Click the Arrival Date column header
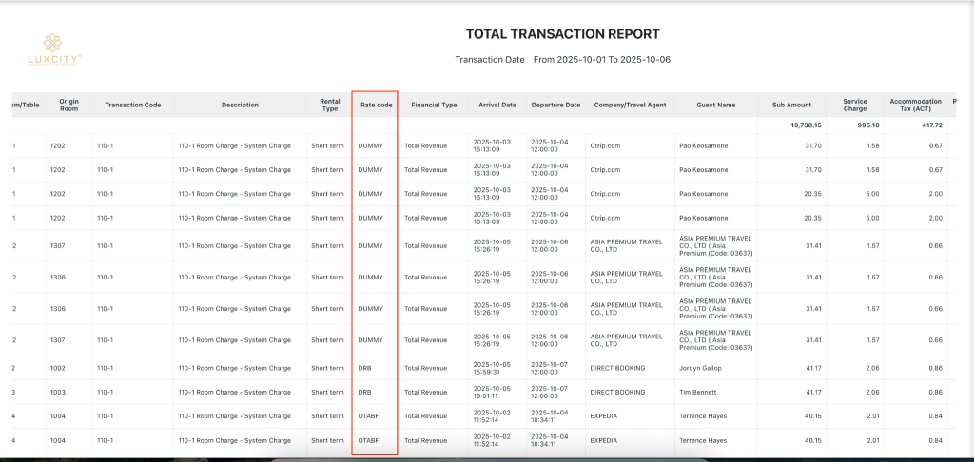Image resolution: width=974 pixels, height=462 pixels. [x=497, y=105]
